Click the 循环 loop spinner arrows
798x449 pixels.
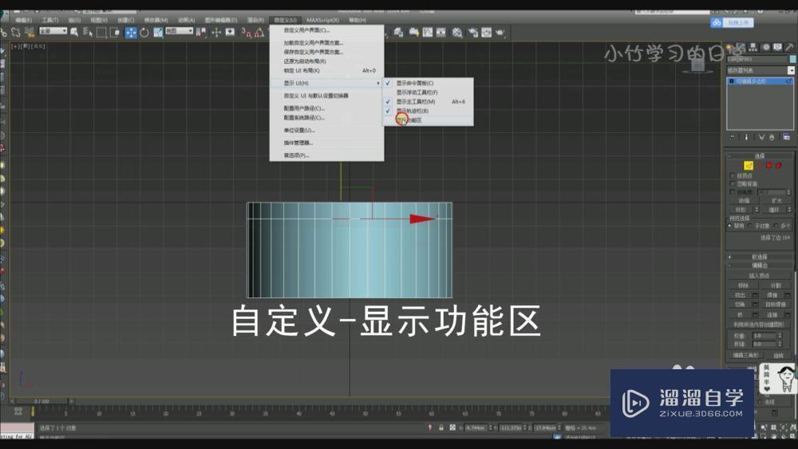pos(789,210)
